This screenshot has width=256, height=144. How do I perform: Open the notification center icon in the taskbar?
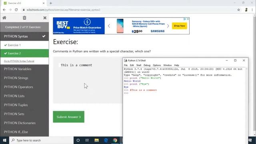click(x=250, y=140)
